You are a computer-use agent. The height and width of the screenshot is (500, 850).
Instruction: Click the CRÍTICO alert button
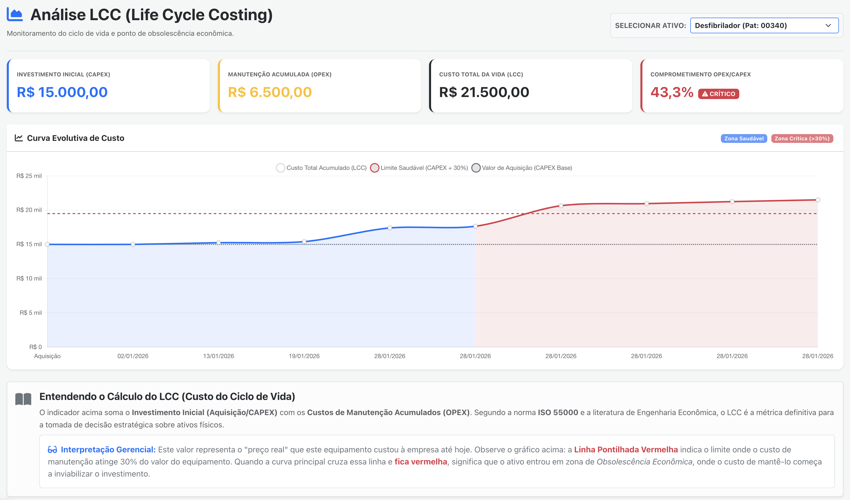(x=718, y=94)
